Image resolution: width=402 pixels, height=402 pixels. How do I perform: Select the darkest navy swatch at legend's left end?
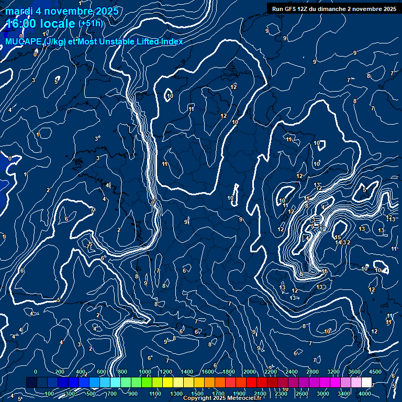(31, 382)
